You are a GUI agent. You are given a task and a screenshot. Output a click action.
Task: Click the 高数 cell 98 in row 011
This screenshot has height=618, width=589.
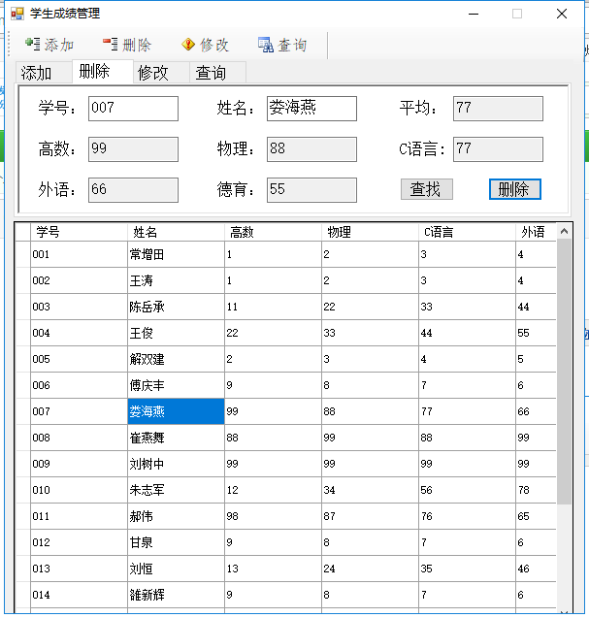(273, 516)
